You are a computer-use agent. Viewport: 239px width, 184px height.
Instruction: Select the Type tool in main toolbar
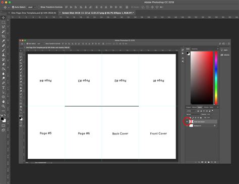(x=3, y=87)
